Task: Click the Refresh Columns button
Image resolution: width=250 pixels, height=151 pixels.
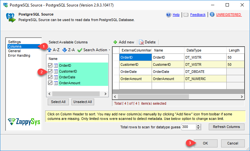Action: tap(226, 127)
